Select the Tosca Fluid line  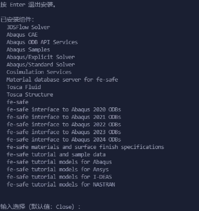pyautogui.click(x=24, y=87)
